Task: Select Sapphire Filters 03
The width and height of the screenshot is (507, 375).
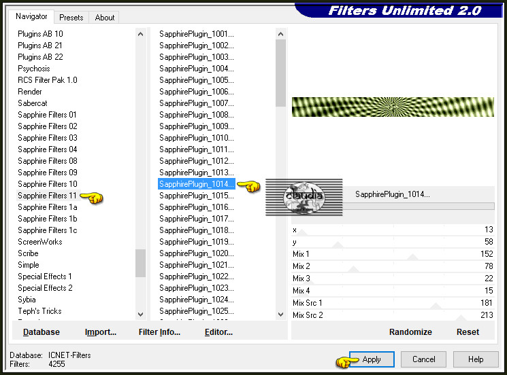Action: click(x=48, y=138)
